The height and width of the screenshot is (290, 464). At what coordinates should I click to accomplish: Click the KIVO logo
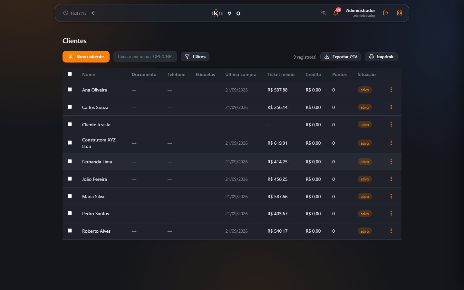[226, 13]
